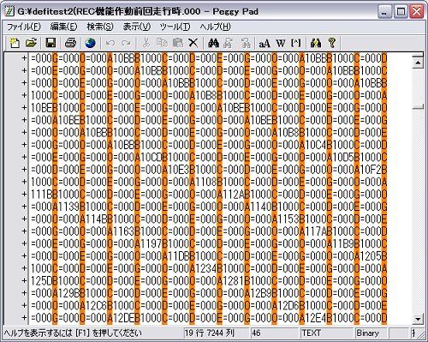Screen dimensions: 428x342
Task: Toggle regular expression search [^]
Action: click(x=296, y=43)
